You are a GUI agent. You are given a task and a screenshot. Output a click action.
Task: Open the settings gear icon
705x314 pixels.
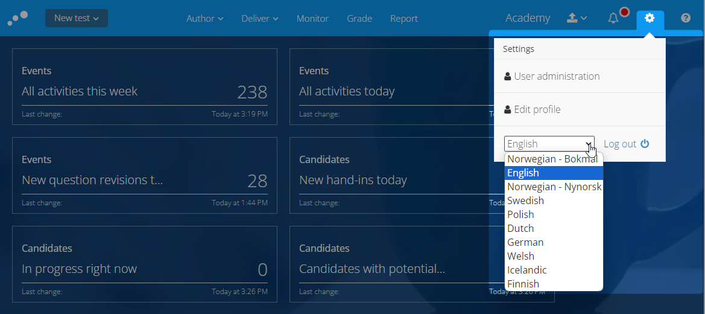pos(650,18)
